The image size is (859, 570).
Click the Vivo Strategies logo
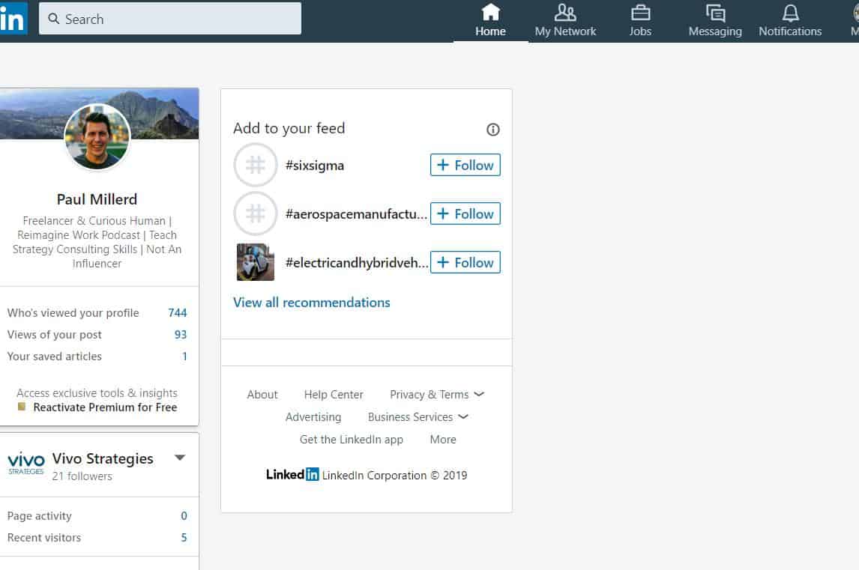25,463
